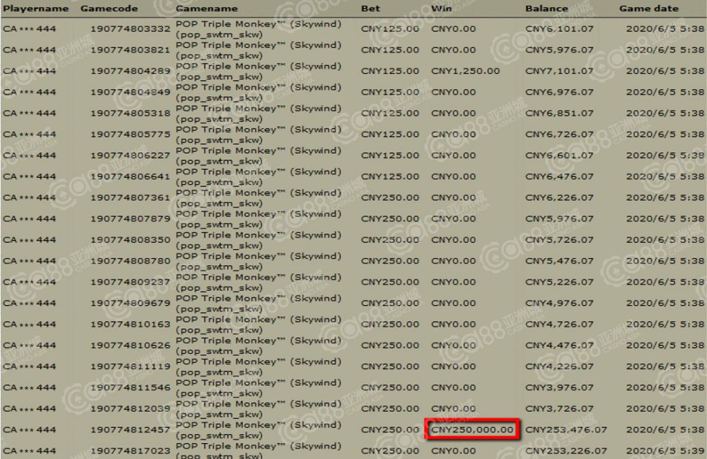The width and height of the screenshot is (707, 459).
Task: Click the balance CNY253,226.07 cell
Action: pyautogui.click(x=566, y=451)
